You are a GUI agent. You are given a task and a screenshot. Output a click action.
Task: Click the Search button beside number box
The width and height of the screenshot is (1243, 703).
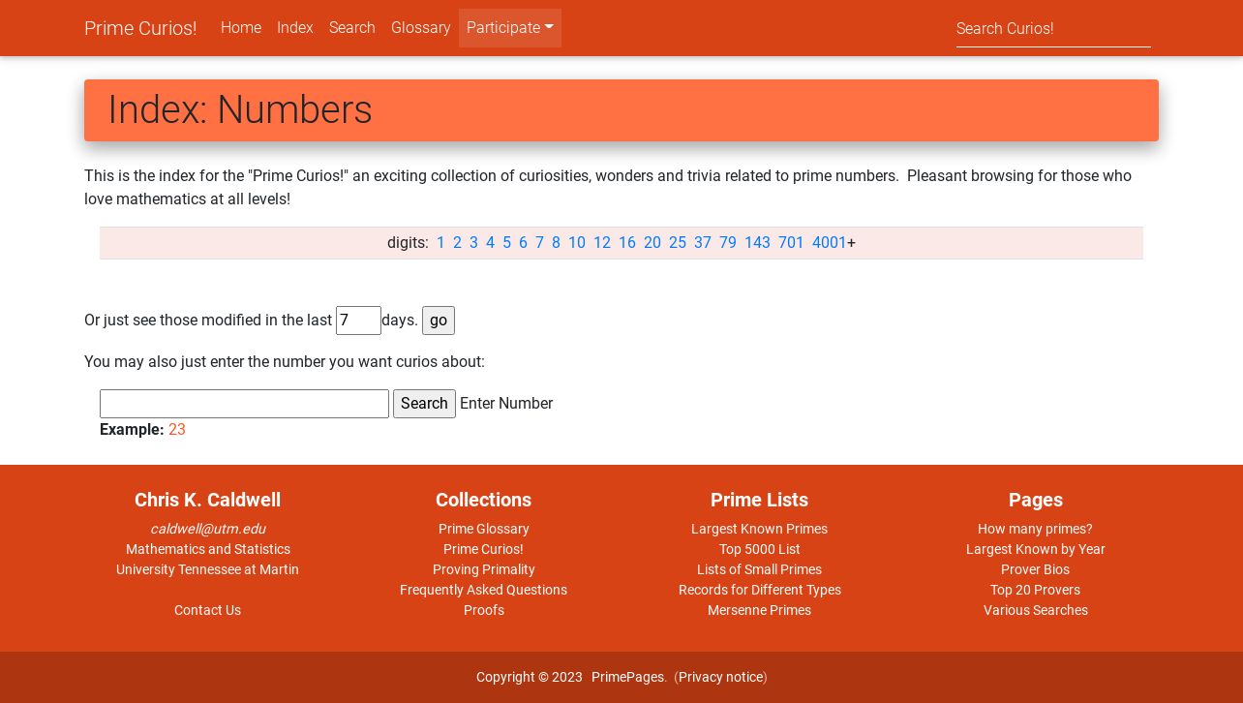(424, 404)
